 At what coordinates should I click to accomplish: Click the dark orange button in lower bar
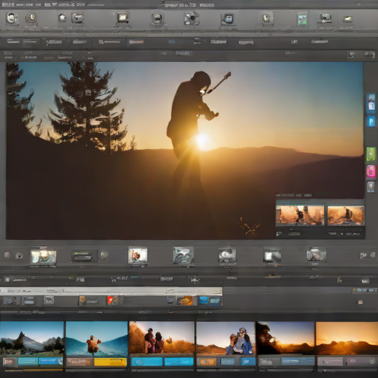coord(185,300)
